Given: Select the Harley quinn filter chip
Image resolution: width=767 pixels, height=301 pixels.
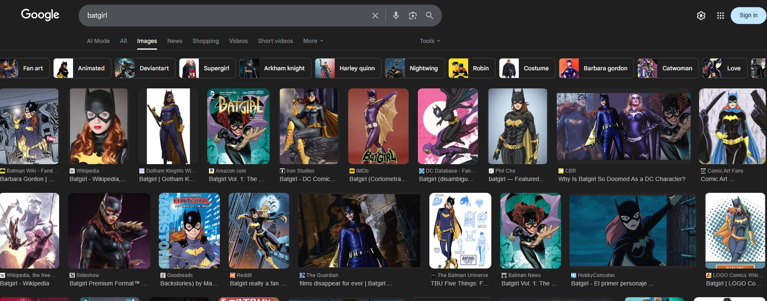Looking at the screenshot, I should pos(348,68).
